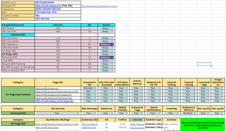Open the SSL Security Yes dropdown

tap(58, 113)
